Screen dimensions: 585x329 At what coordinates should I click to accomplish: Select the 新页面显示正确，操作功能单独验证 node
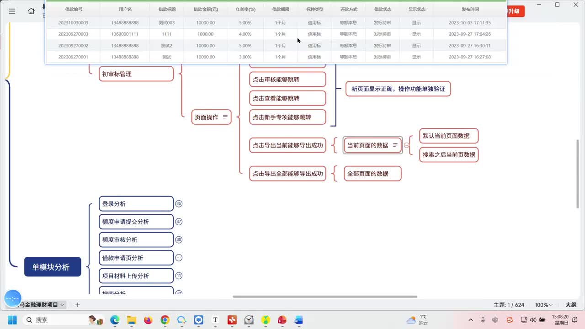coord(398,89)
